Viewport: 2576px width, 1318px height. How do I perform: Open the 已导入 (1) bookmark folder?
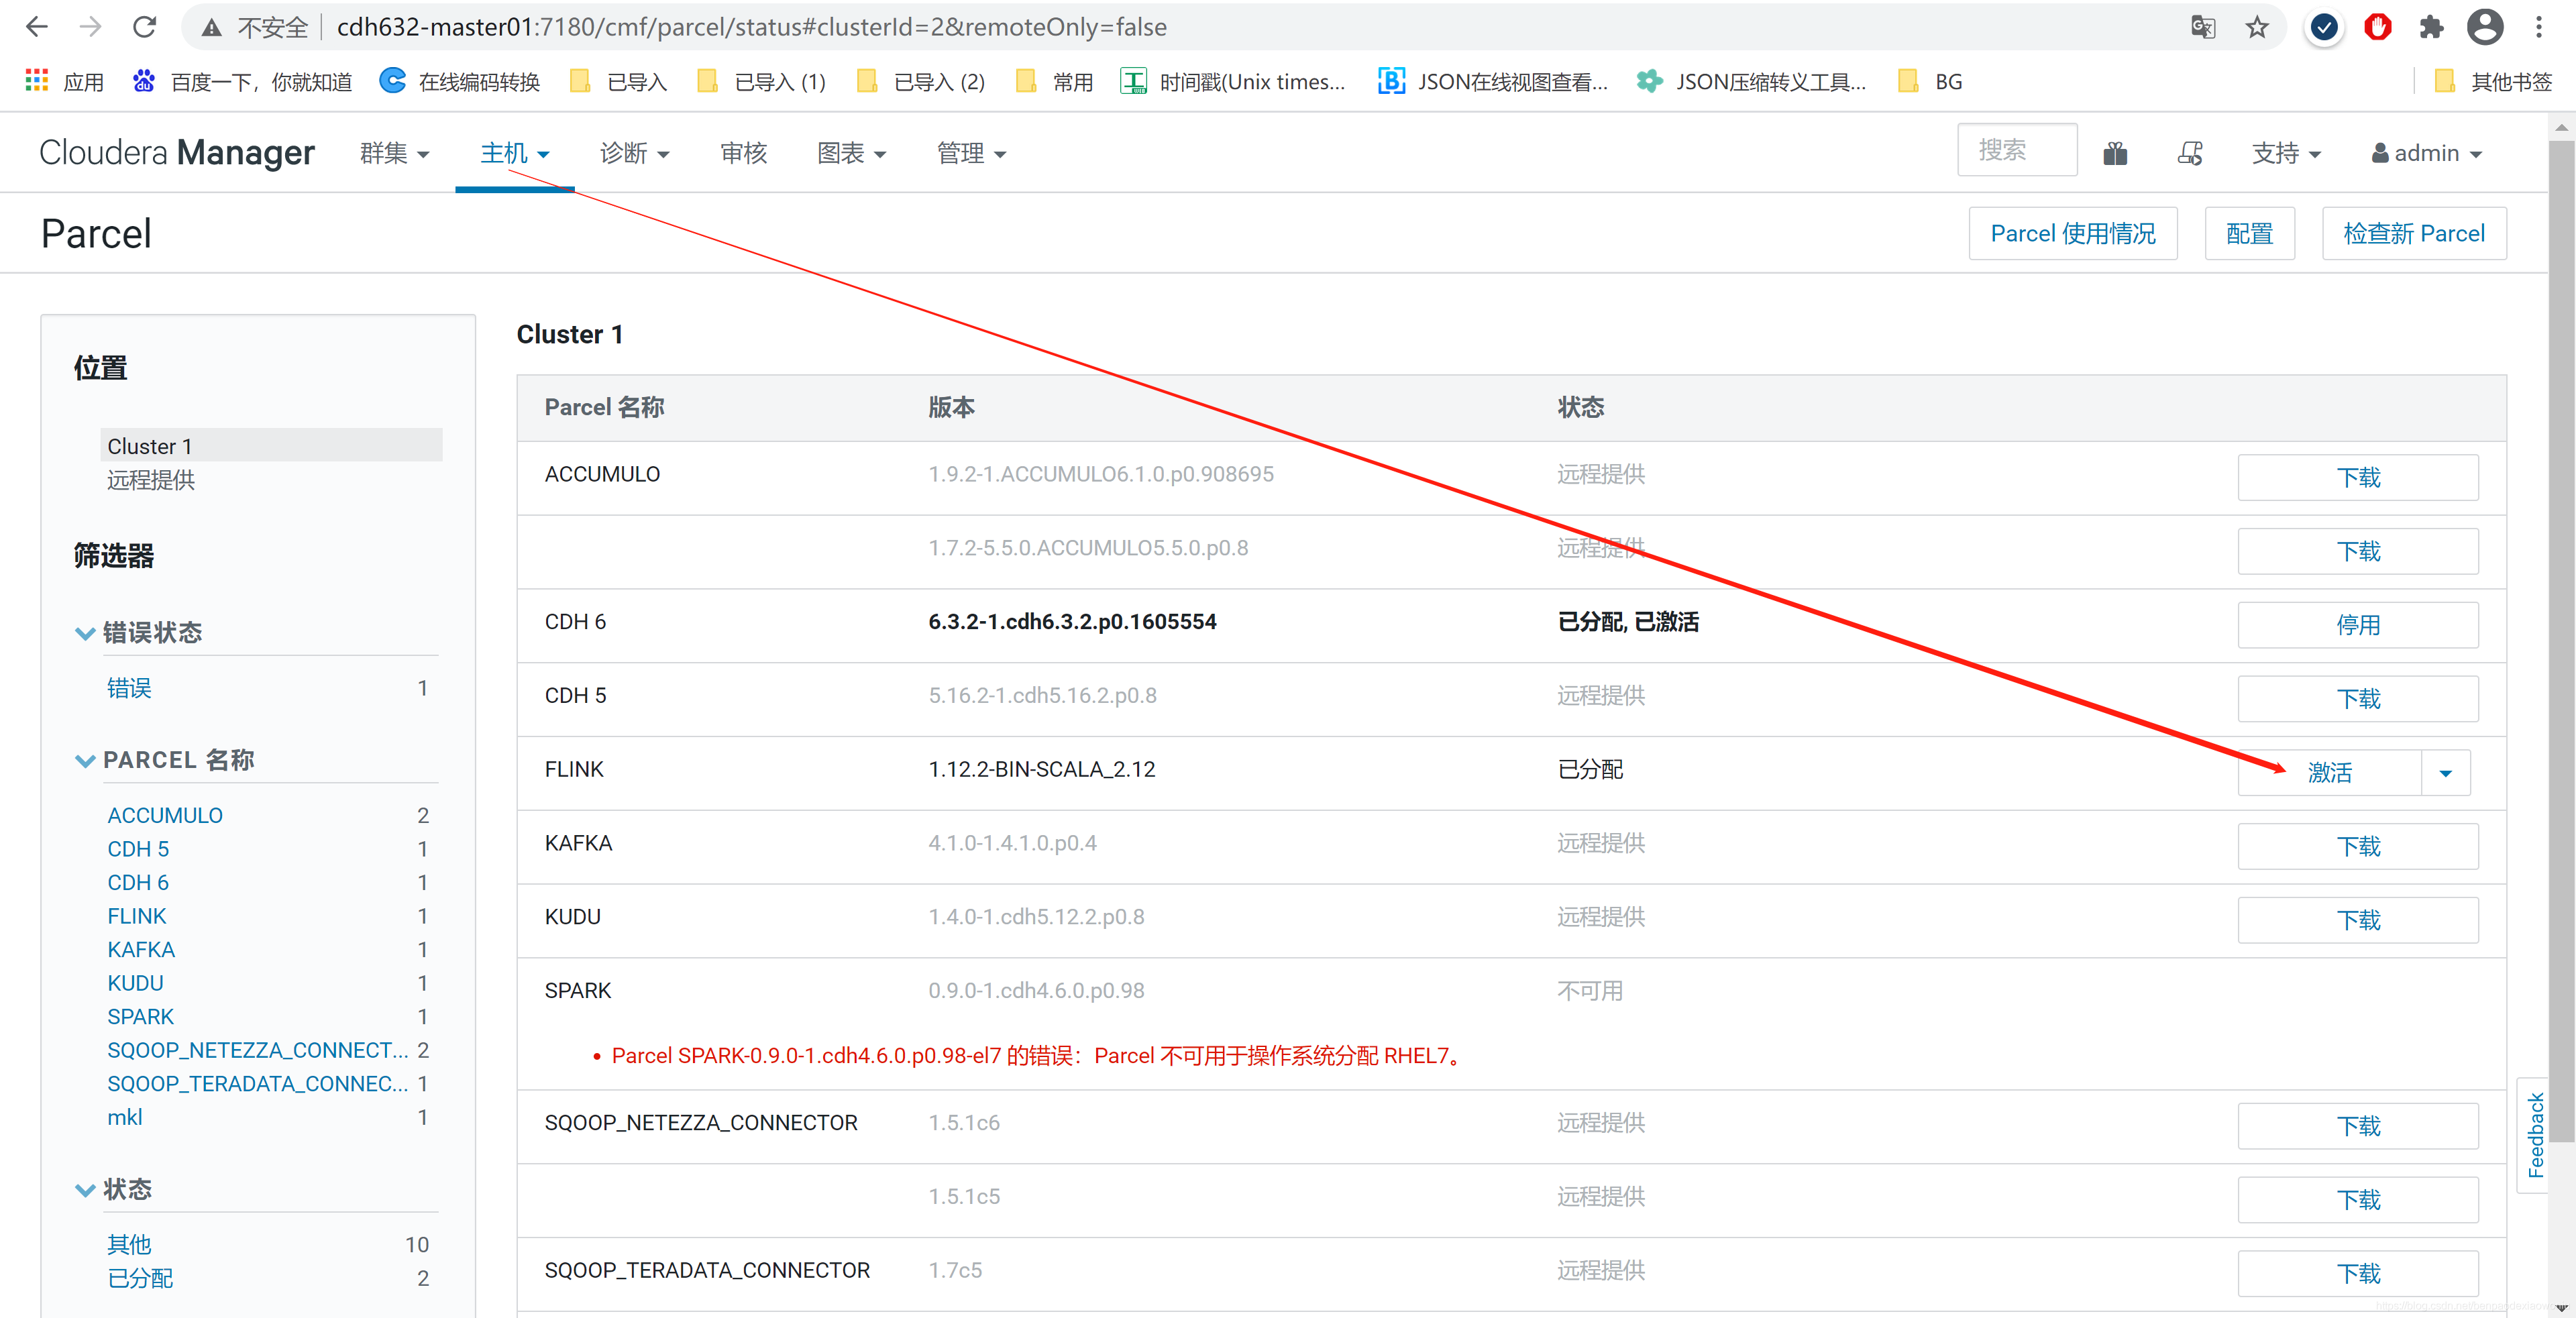point(761,81)
